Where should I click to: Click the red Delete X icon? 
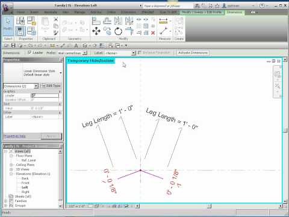(x=153, y=33)
